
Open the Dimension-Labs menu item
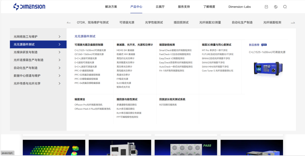coord(239,7)
